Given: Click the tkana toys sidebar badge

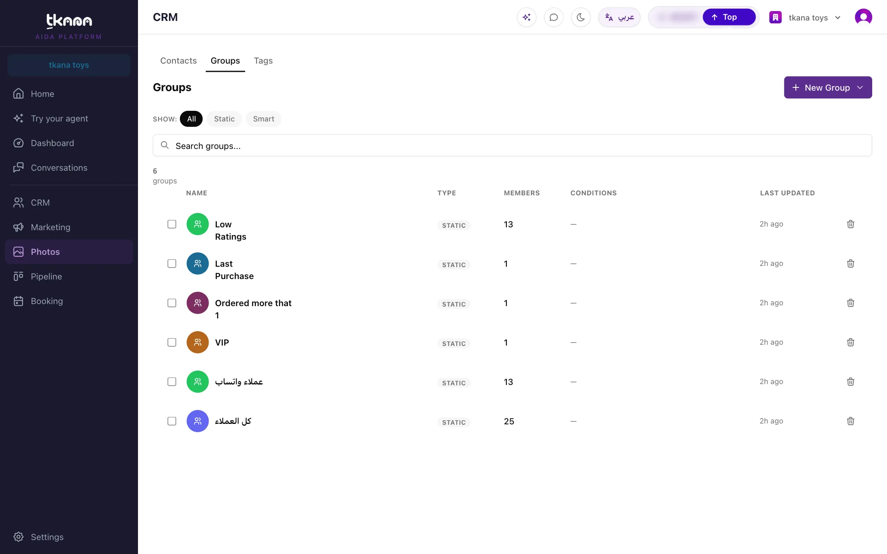Looking at the screenshot, I should coord(69,65).
